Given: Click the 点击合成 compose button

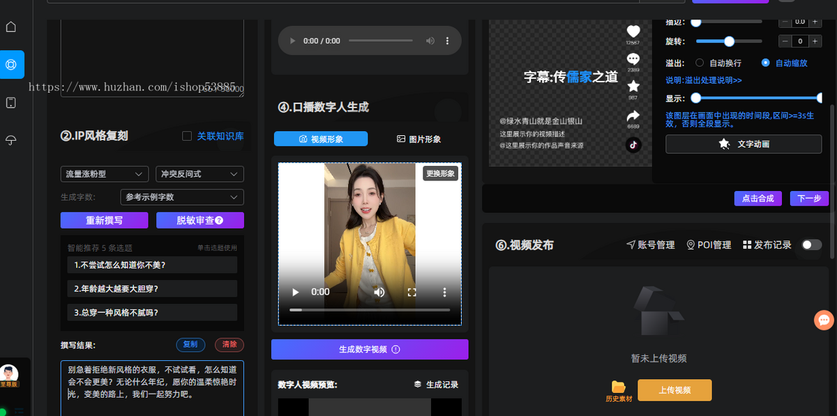Looking at the screenshot, I should tap(758, 199).
